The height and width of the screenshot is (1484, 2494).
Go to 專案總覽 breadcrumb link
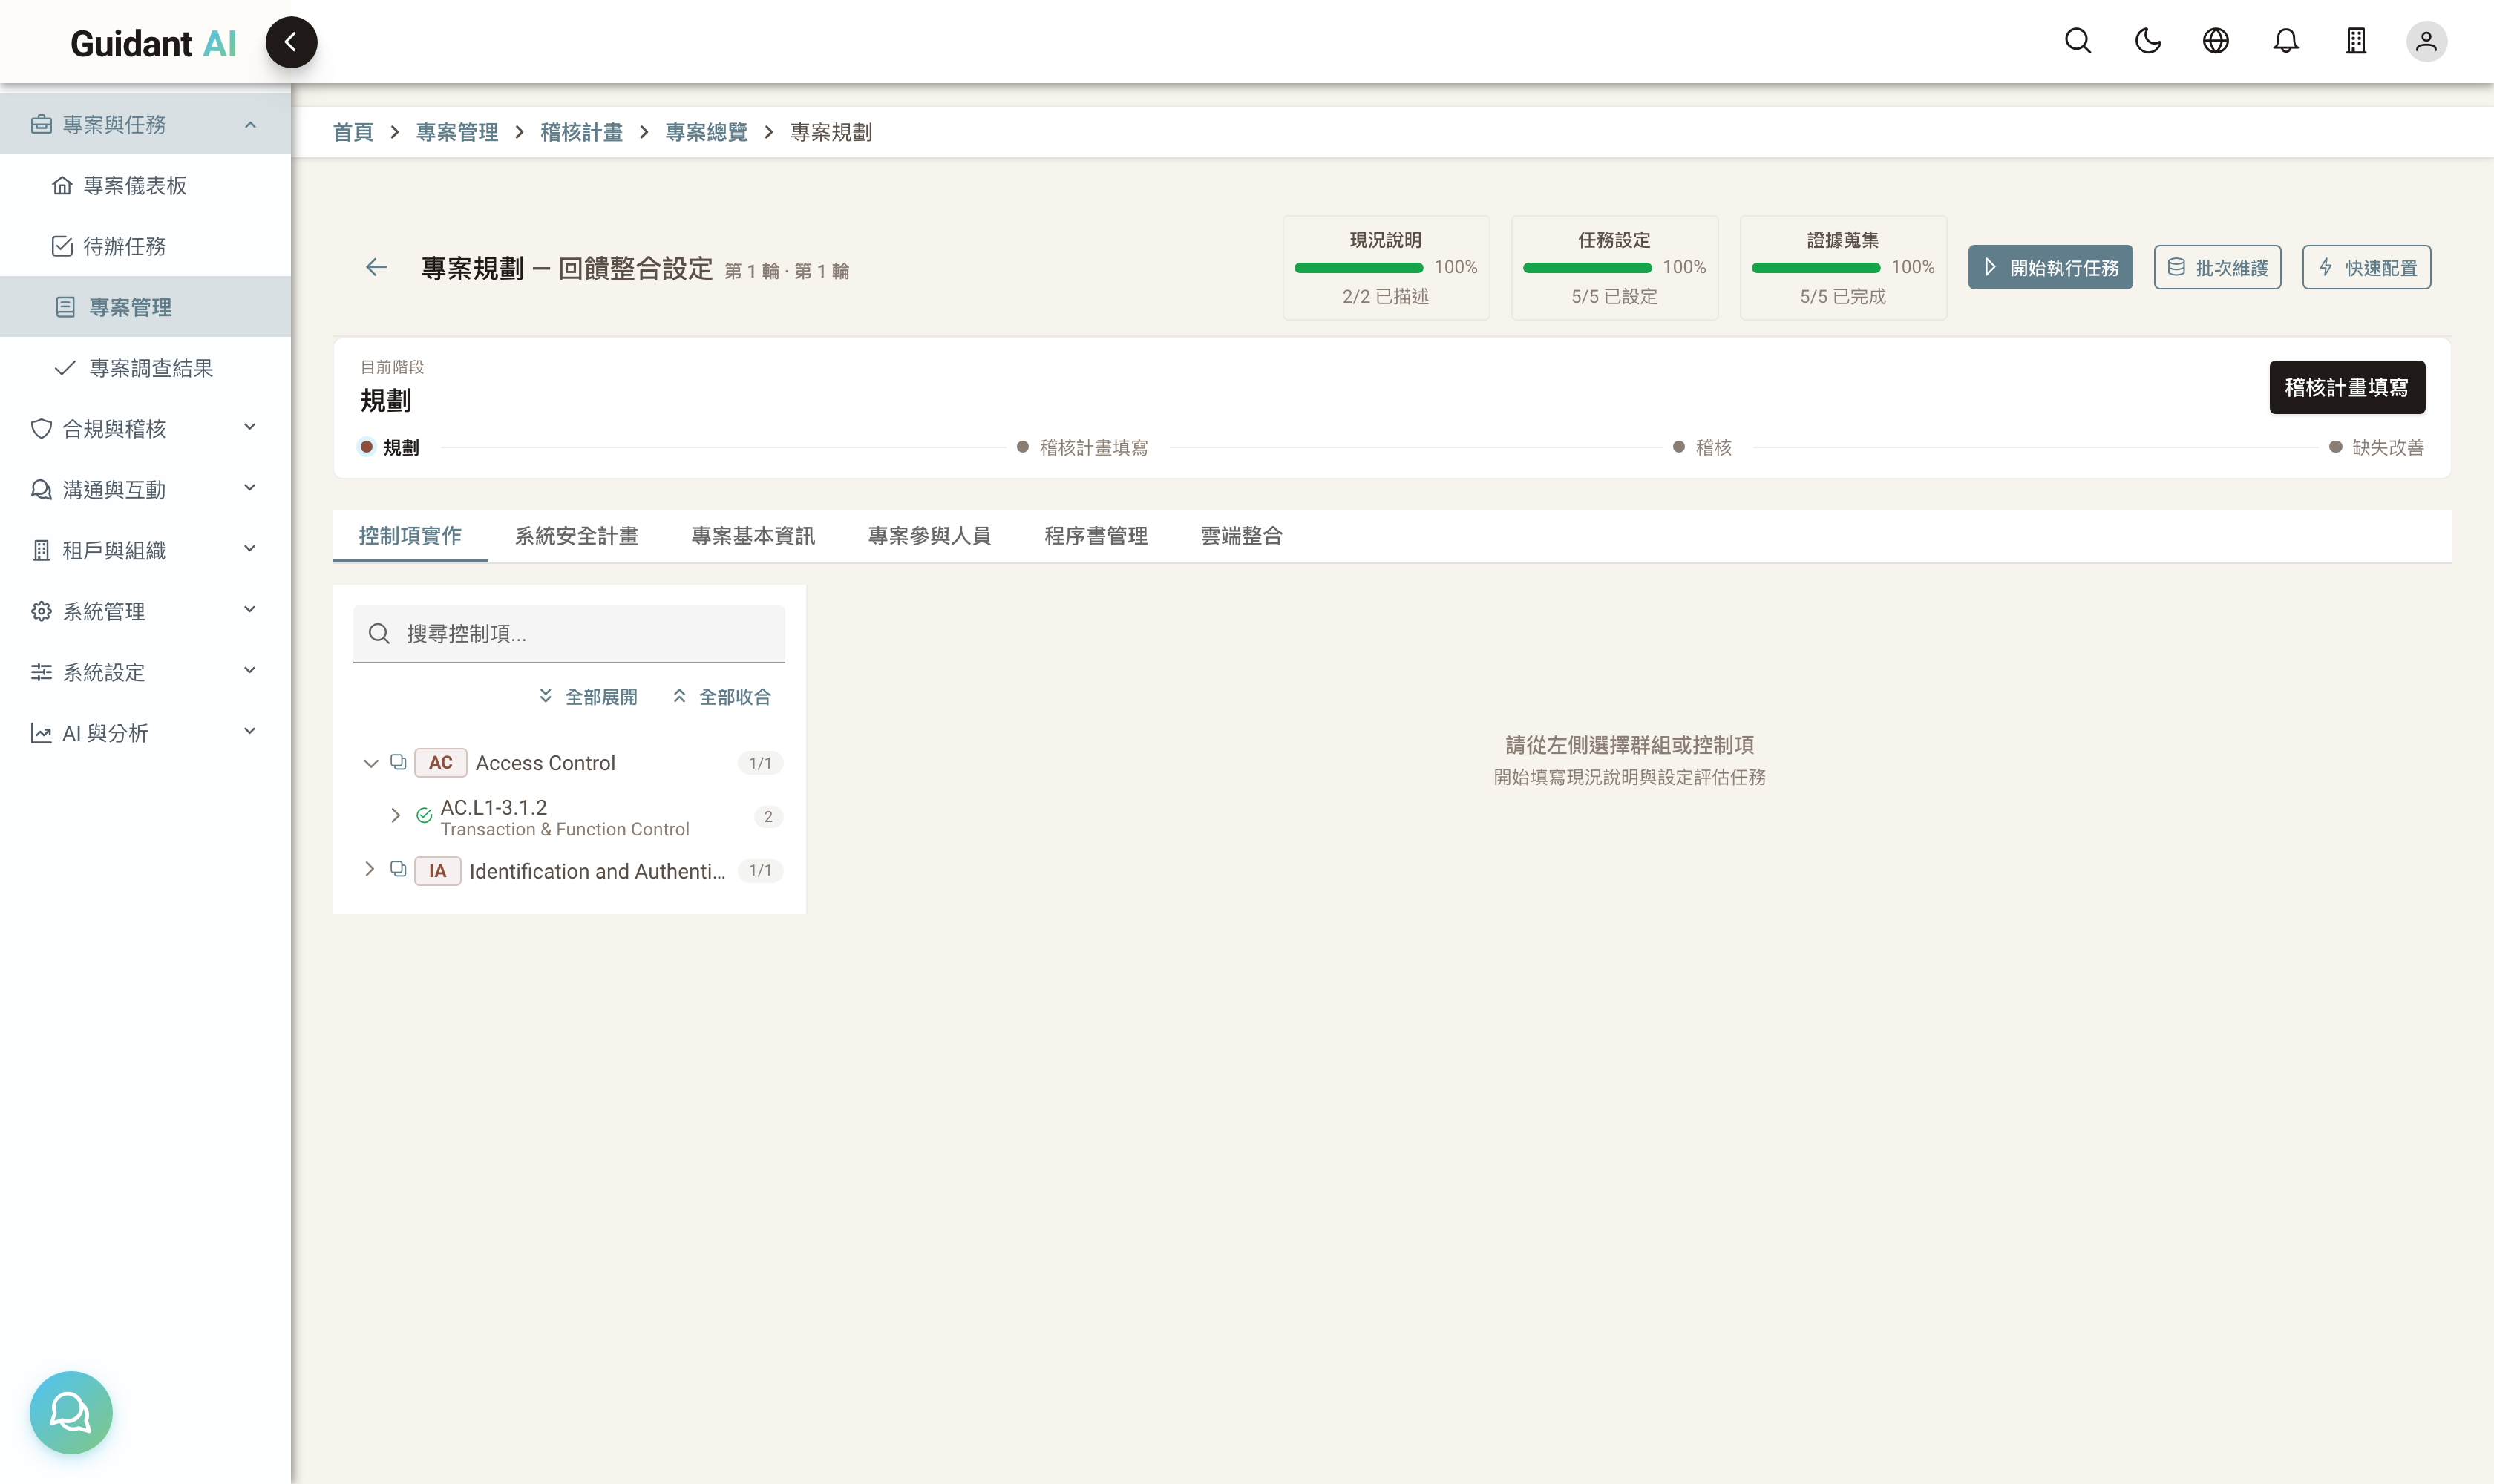(x=707, y=132)
